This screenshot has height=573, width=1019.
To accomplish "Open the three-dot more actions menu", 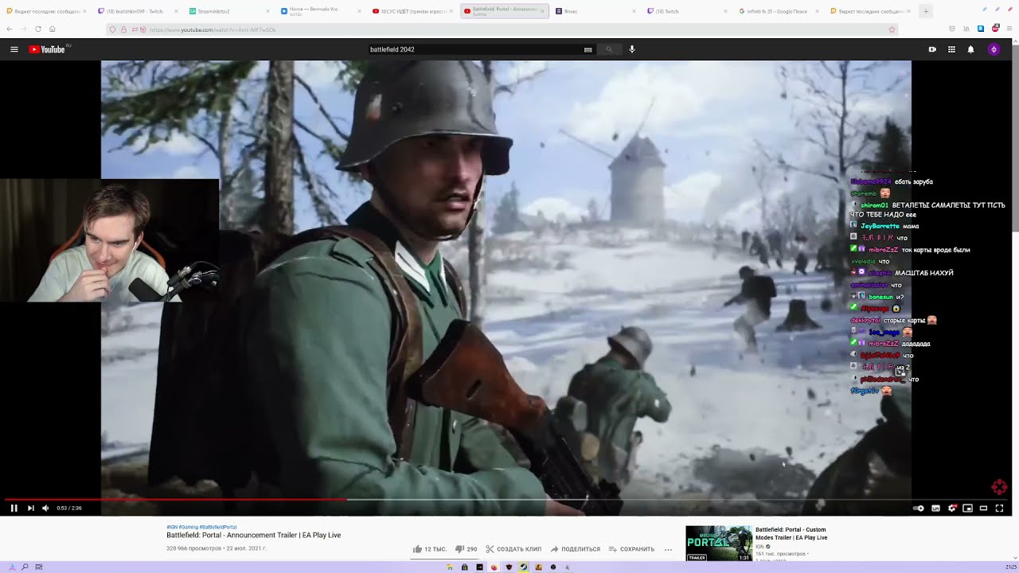I will click(668, 549).
